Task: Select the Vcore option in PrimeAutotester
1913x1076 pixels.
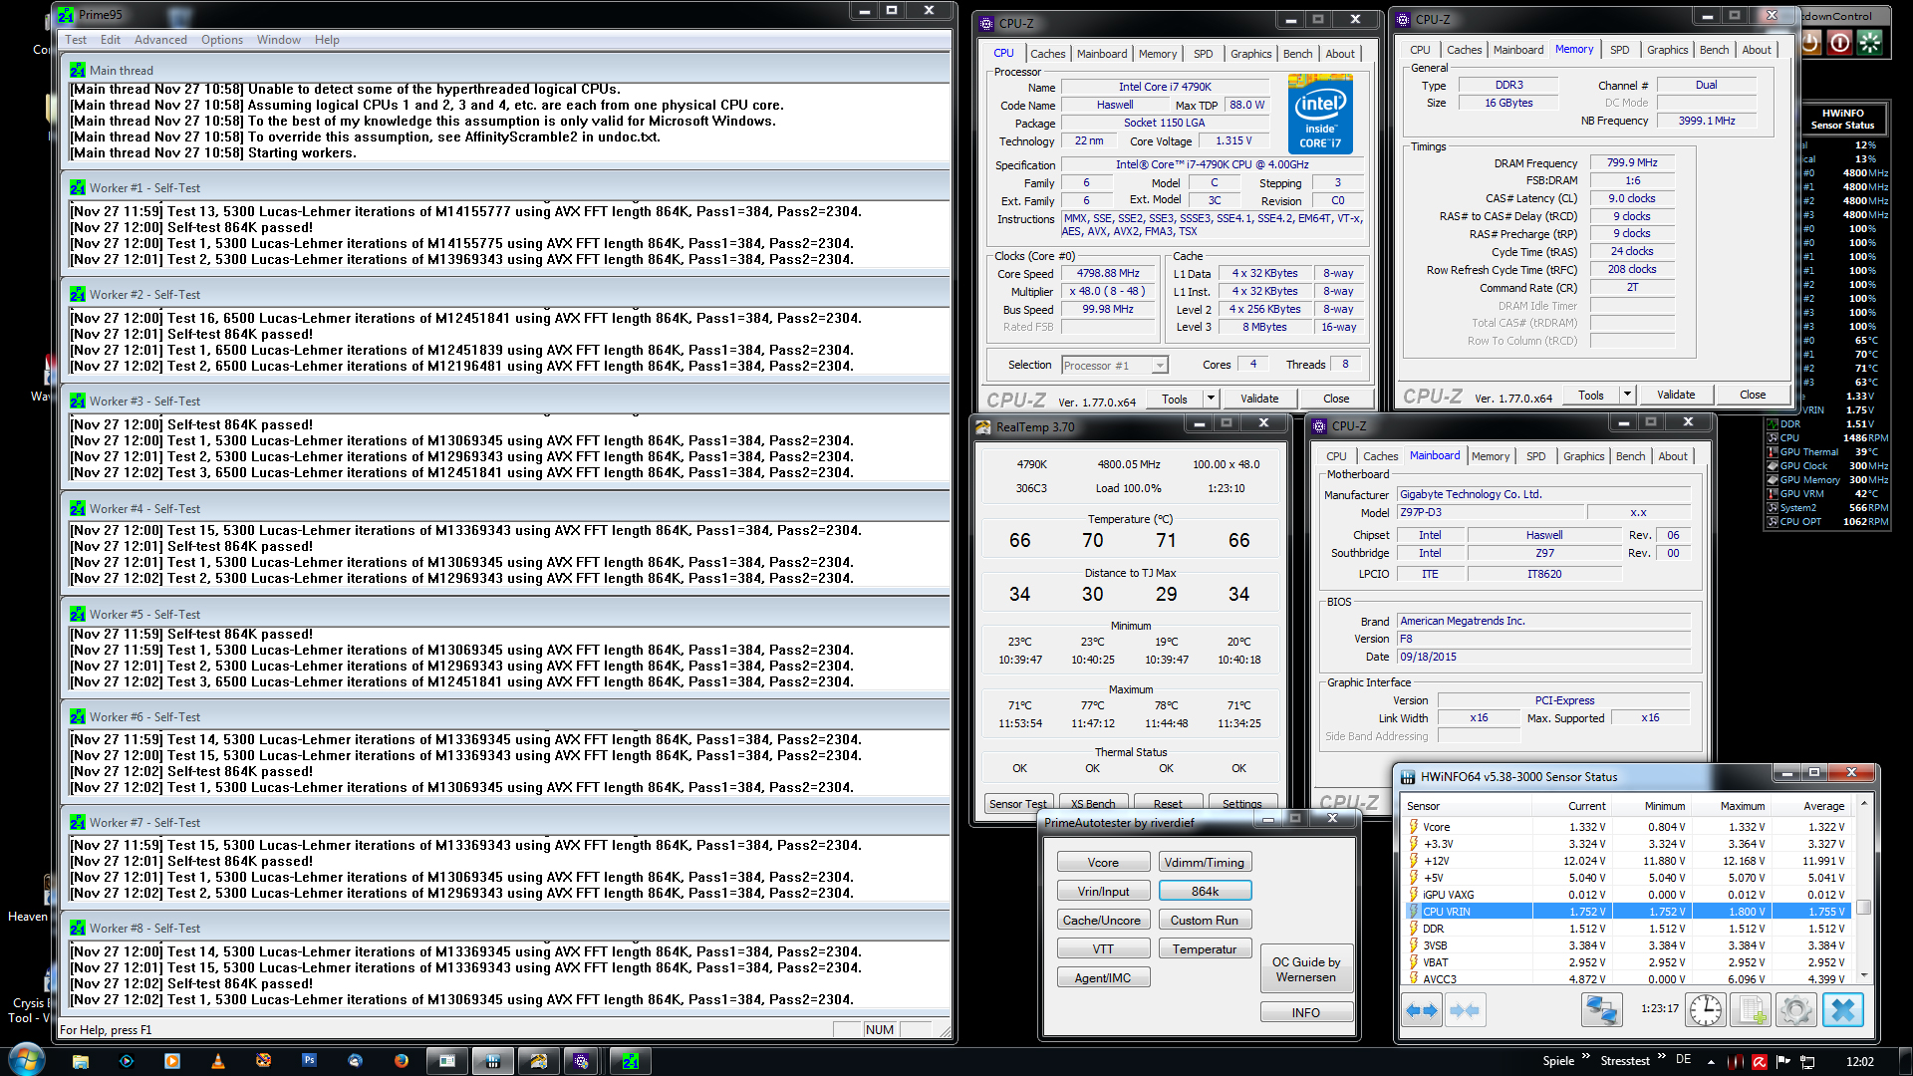Action: pos(1103,863)
